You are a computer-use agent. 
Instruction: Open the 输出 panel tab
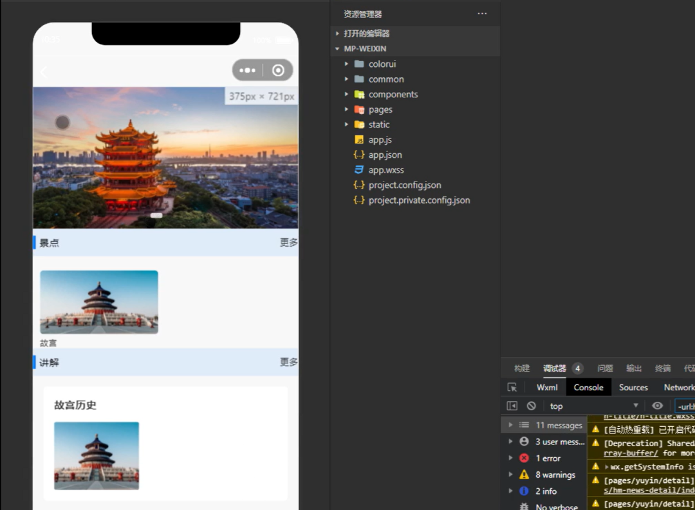click(634, 368)
